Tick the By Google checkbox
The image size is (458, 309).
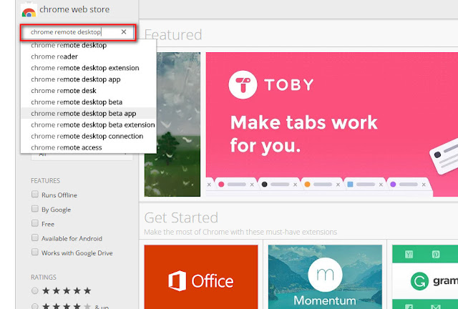pos(35,209)
